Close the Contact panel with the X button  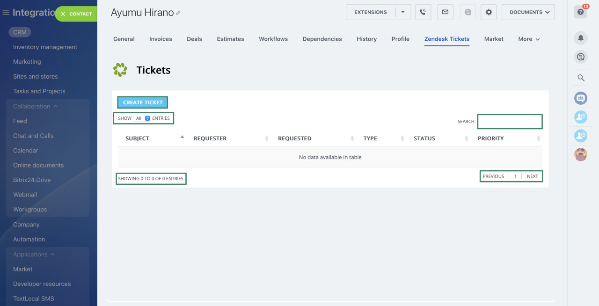(x=63, y=14)
